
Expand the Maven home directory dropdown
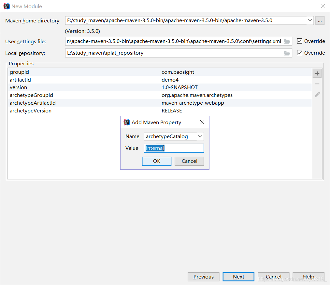pos(310,20)
